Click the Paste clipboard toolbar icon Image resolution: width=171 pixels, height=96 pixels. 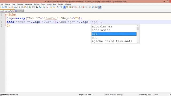pos(26,7)
